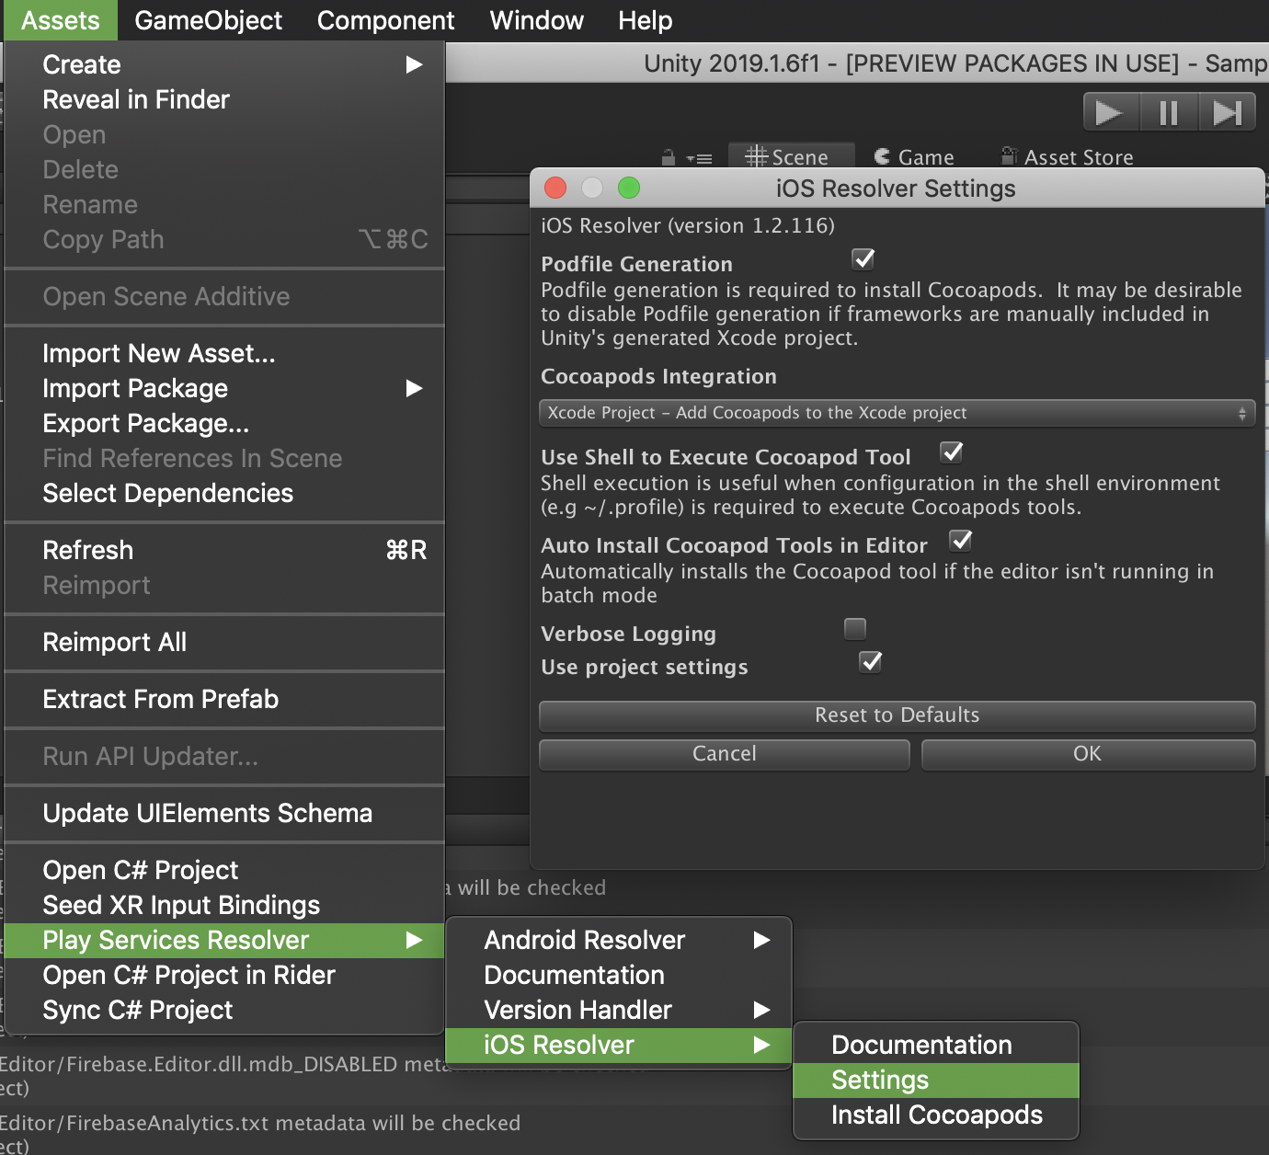Viewport: 1269px width, 1155px height.
Task: Open the Component menu
Action: (x=385, y=20)
